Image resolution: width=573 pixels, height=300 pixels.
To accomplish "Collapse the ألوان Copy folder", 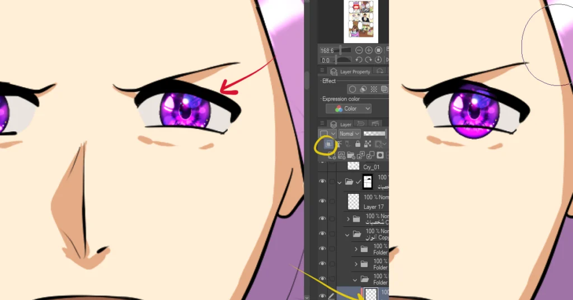I will (x=347, y=235).
